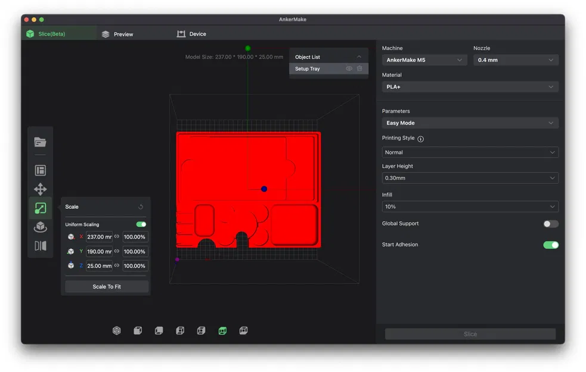Image resolution: width=586 pixels, height=372 pixels.
Task: Open Layer Height 0.30mm dropdown
Action: click(x=470, y=178)
